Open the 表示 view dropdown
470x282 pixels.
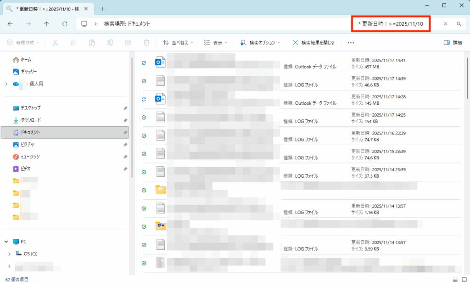216,43
